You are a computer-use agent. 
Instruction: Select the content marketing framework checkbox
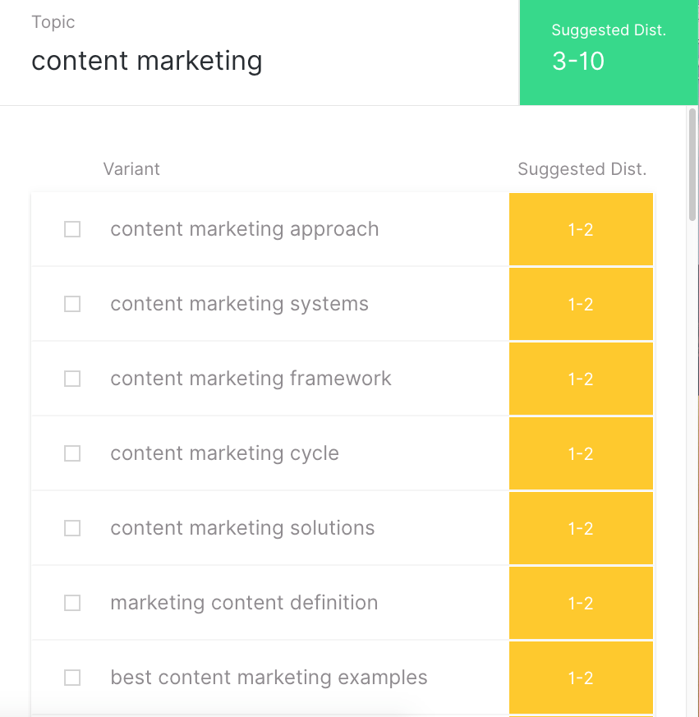pos(72,379)
